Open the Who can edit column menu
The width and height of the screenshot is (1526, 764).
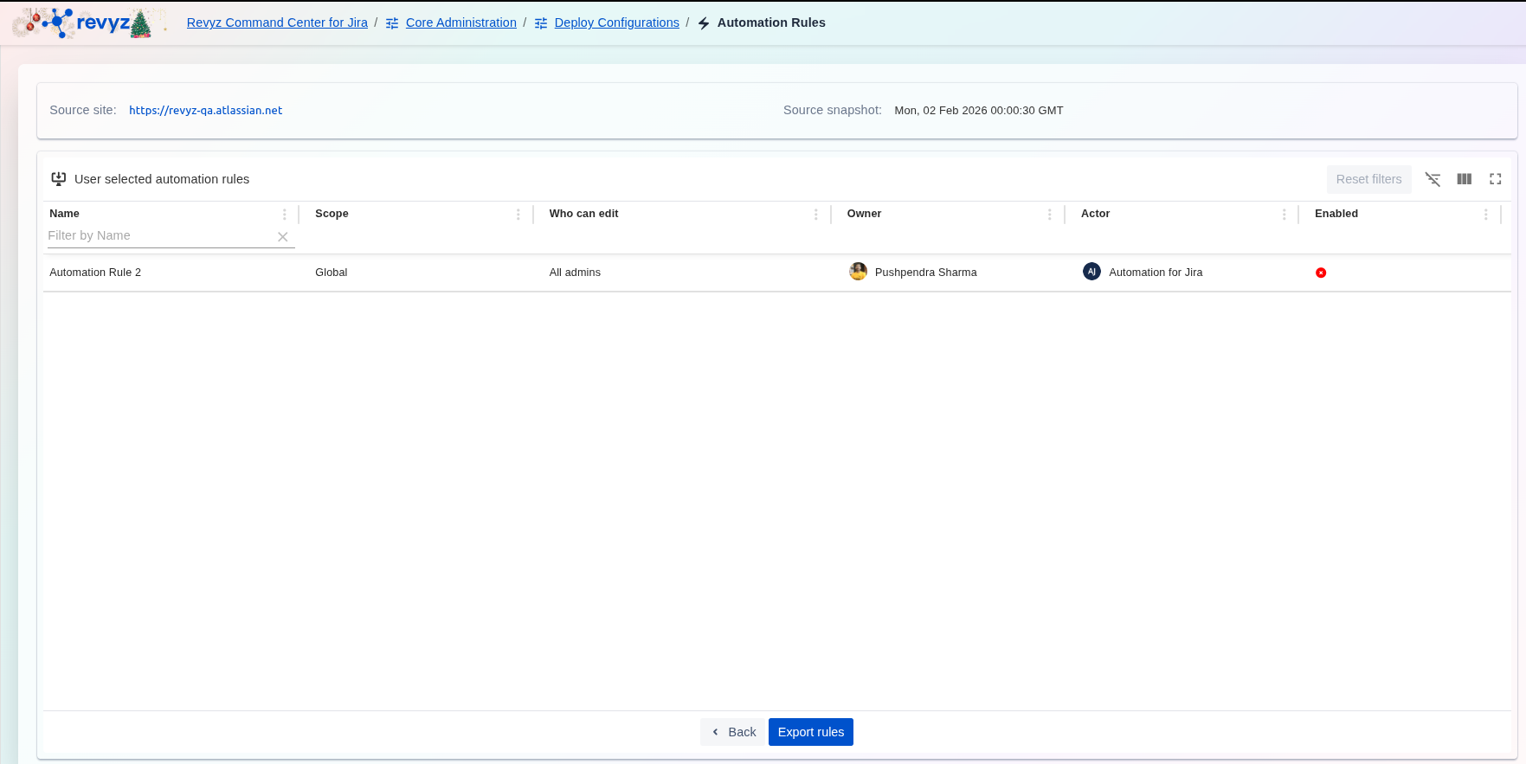pyautogui.click(x=815, y=215)
